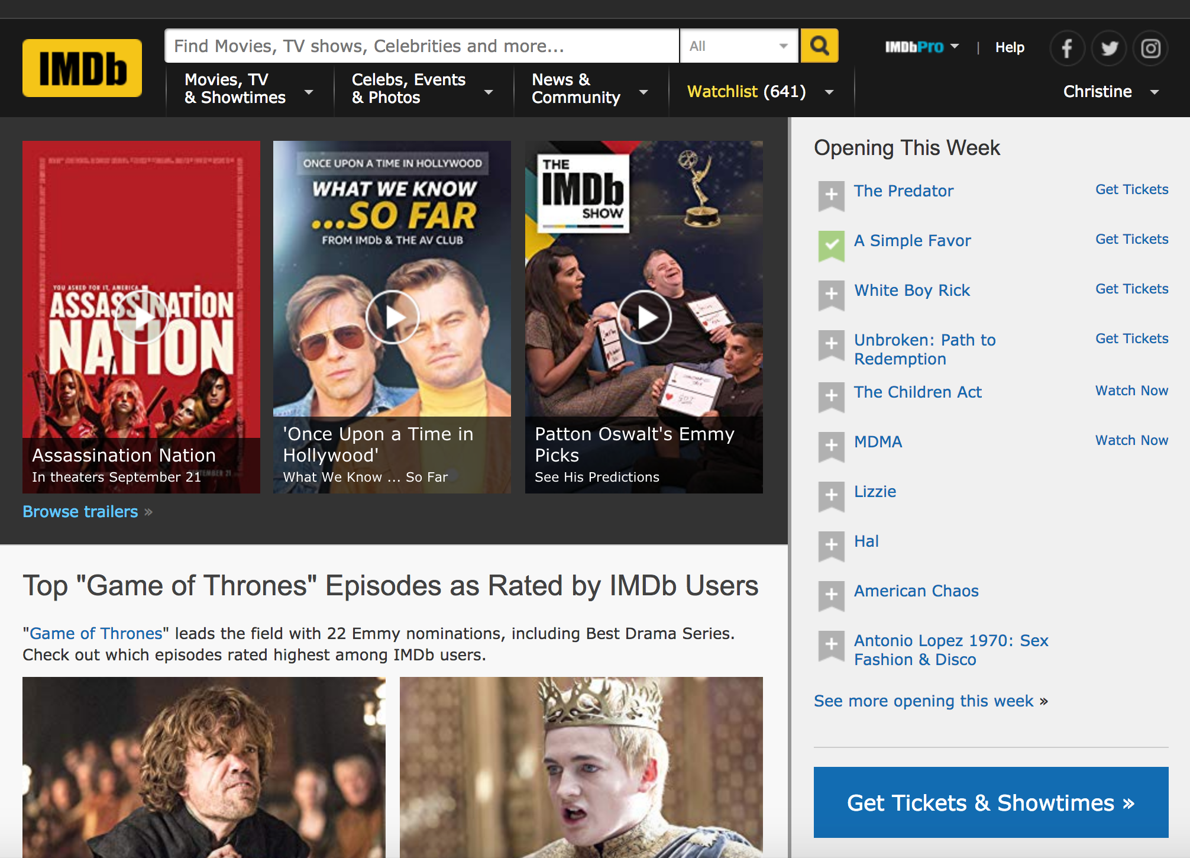Open Movies, TV & Showtimes menu

click(x=235, y=89)
